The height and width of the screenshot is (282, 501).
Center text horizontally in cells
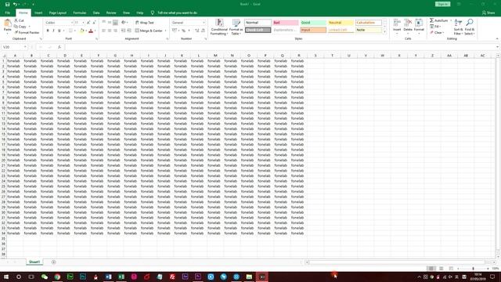(x=110, y=31)
